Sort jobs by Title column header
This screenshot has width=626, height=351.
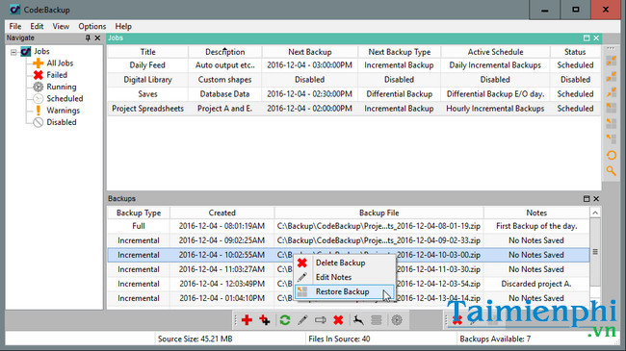pyautogui.click(x=147, y=52)
